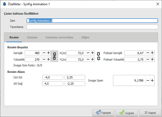Decrease XÇöz resolution with minus
The image size is (162, 117).
coord(88,53)
